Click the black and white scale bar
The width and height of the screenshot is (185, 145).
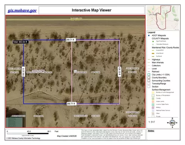[x=28, y=133]
